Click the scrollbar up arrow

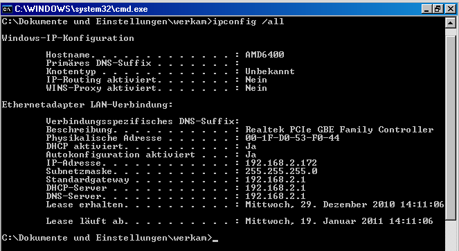[x=450, y=23]
